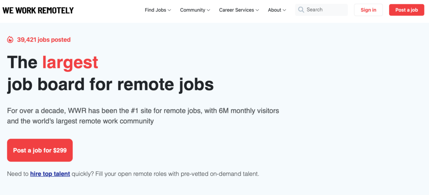The image size is (429, 195).
Task: Follow the hire top talent link
Action: pyautogui.click(x=50, y=174)
